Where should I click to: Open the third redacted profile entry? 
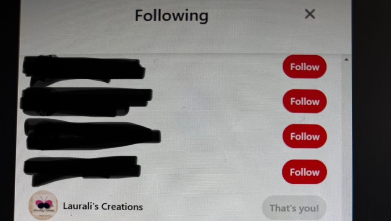(92, 134)
